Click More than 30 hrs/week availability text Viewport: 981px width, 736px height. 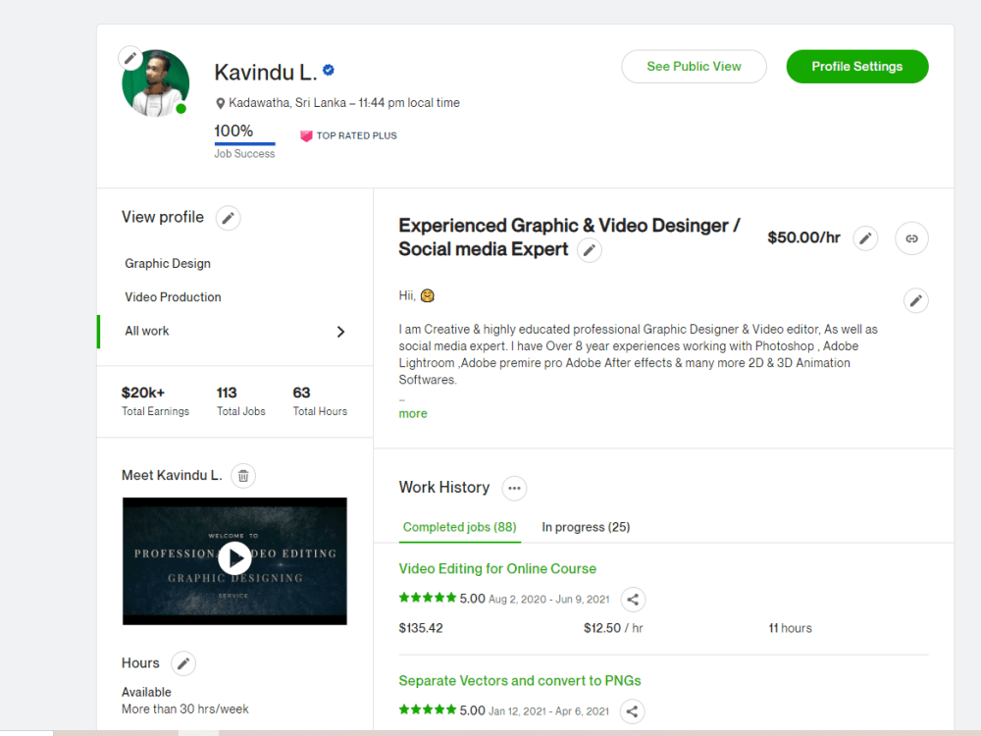click(185, 710)
